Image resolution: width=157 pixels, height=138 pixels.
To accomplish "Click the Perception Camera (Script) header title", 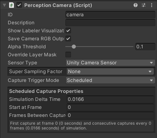I will click(x=58, y=5).
